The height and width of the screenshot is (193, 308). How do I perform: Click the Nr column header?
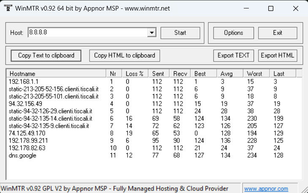click(114, 74)
